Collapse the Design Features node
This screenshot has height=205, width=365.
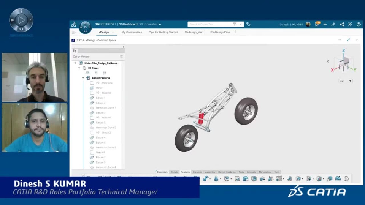83,78
